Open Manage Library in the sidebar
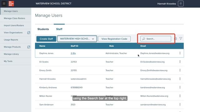The height and width of the screenshot is (112, 200). tap(16, 54)
